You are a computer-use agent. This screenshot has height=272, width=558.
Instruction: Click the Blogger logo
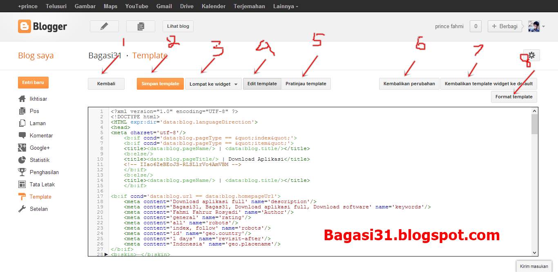pos(42,26)
